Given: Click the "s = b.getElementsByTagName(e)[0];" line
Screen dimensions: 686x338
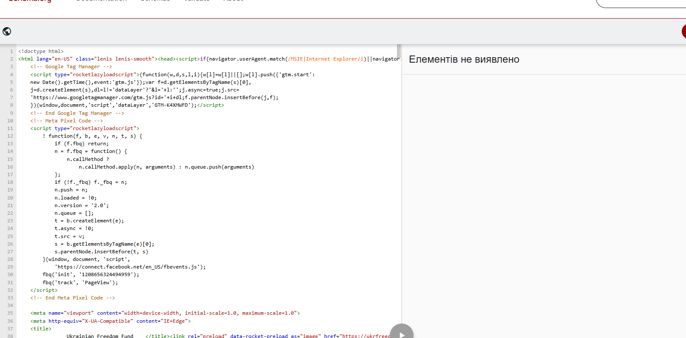Looking at the screenshot, I should [x=105, y=244].
